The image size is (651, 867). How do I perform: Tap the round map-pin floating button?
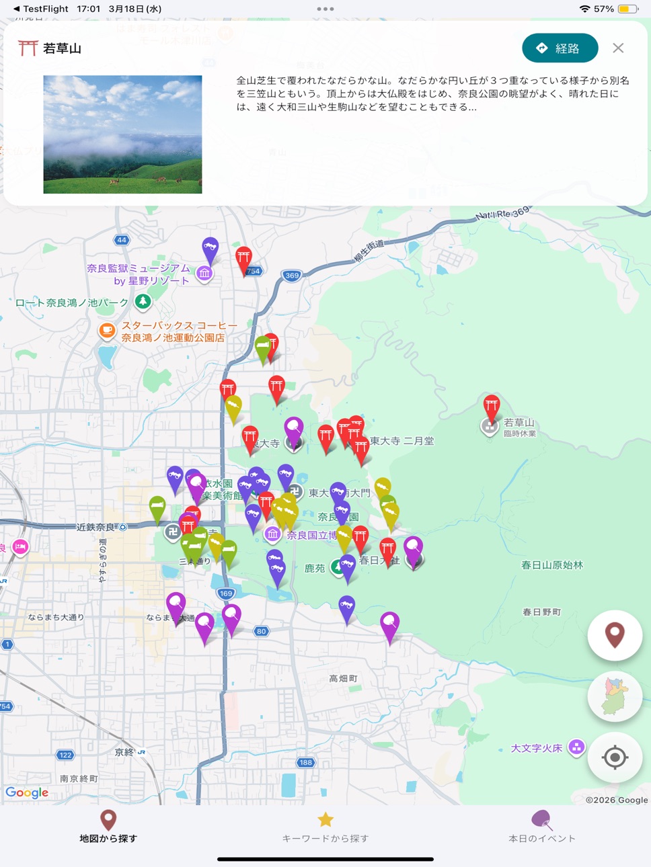tap(615, 635)
